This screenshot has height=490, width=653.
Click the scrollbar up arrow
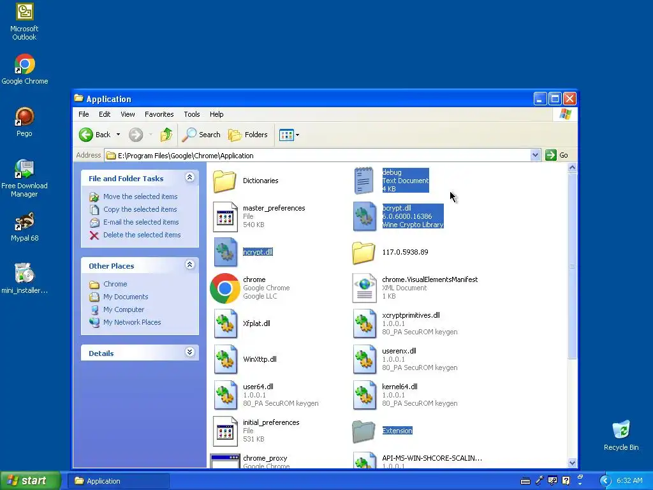[x=572, y=168]
